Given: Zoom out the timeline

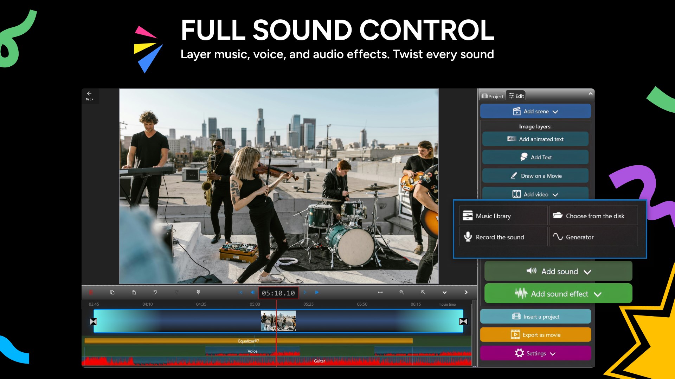Looking at the screenshot, I should [x=401, y=292].
